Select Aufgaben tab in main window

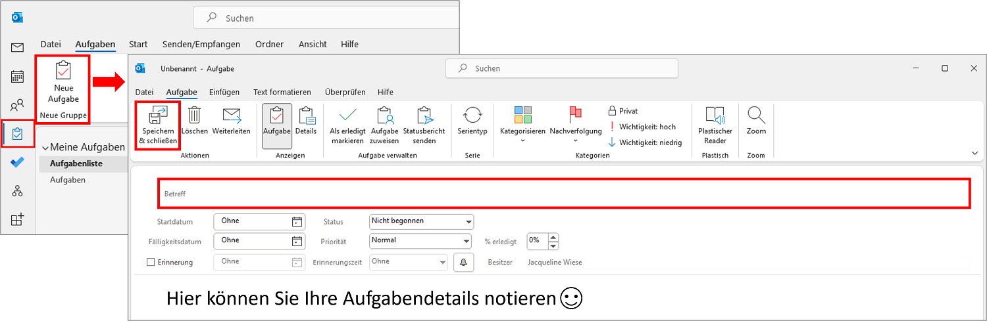click(x=95, y=44)
